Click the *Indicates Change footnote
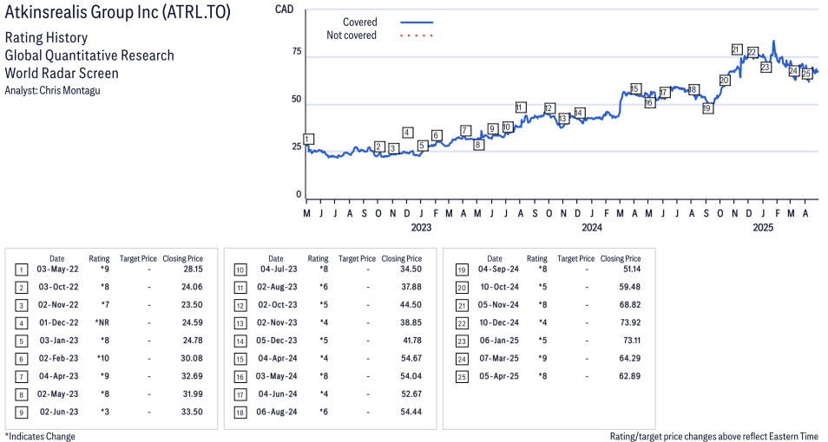Image resolution: width=828 pixels, height=442 pixels. (40, 436)
